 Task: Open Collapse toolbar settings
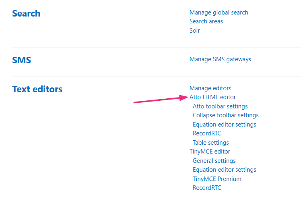225,115
